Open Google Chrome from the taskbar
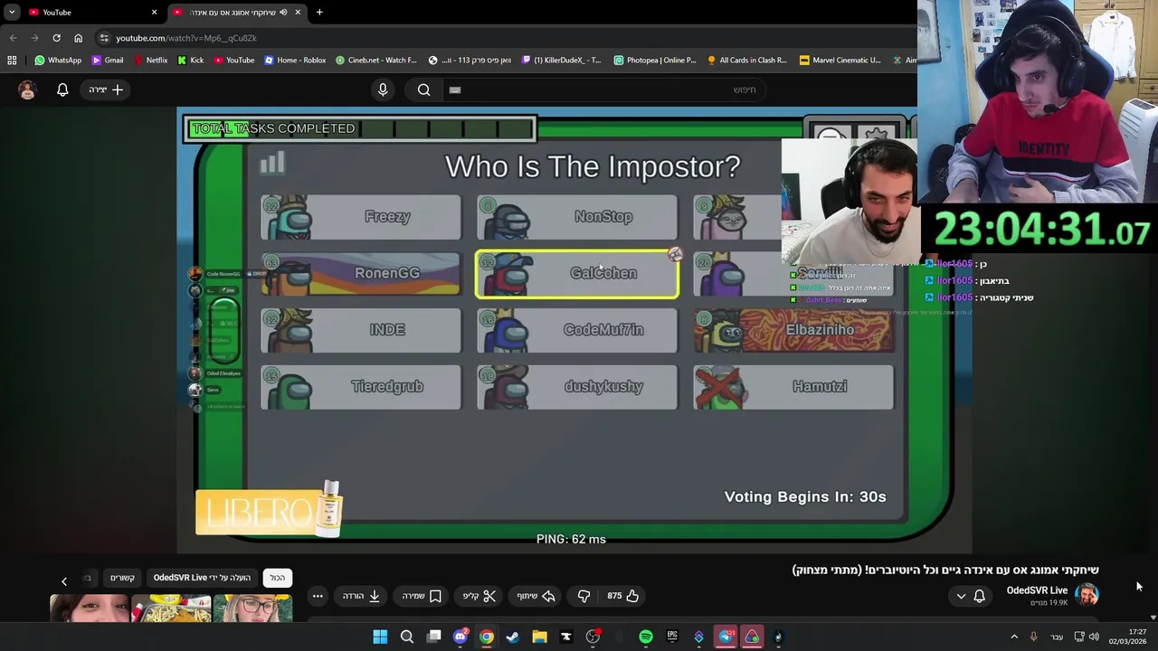The width and height of the screenshot is (1158, 651). point(487,637)
